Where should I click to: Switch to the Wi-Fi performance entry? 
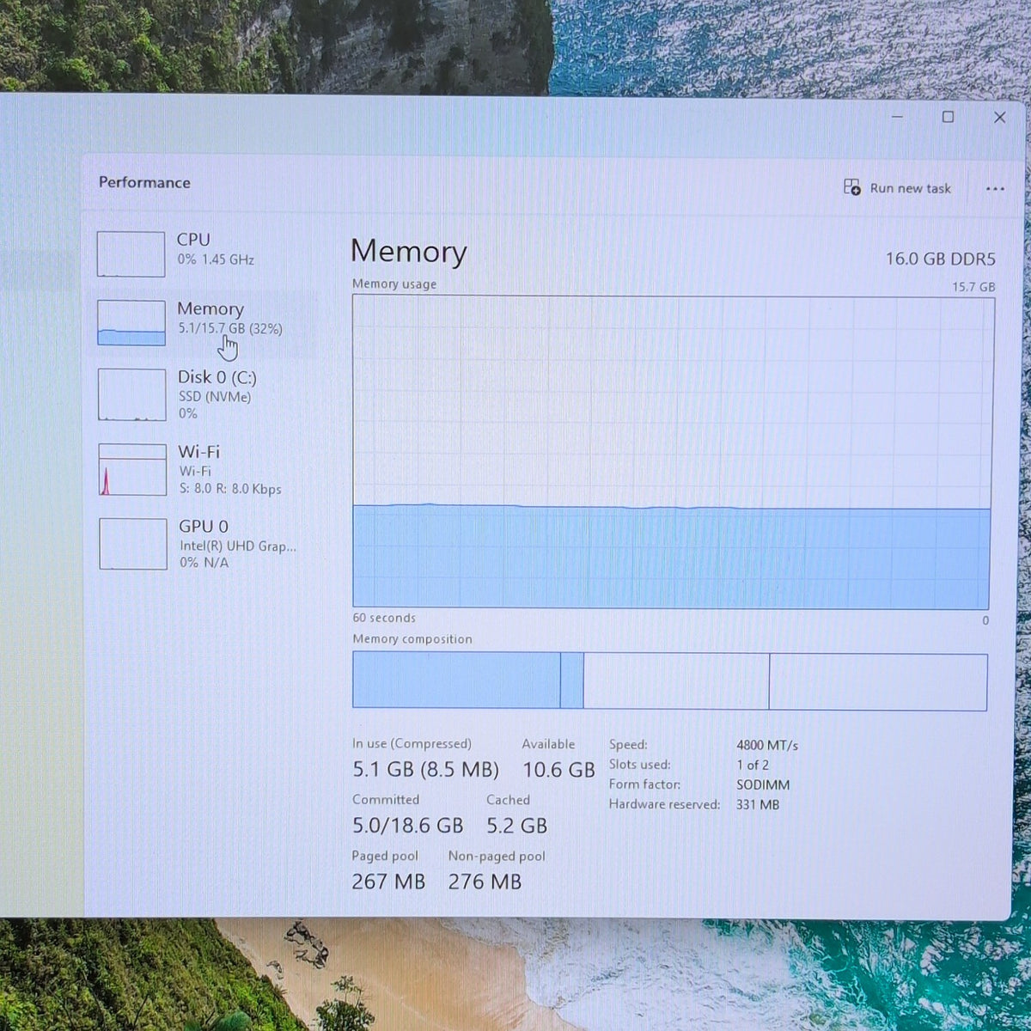204,469
